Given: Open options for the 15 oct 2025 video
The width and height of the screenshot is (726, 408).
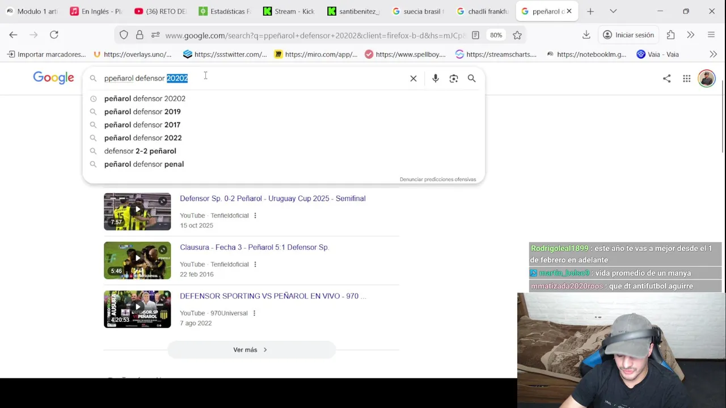Looking at the screenshot, I should tap(255, 215).
